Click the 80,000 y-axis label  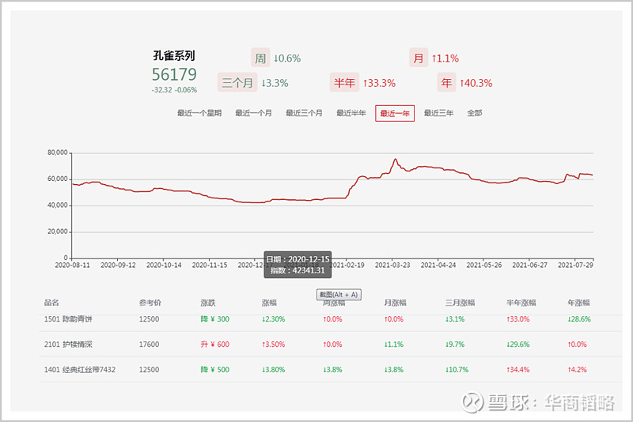[x=57, y=153]
